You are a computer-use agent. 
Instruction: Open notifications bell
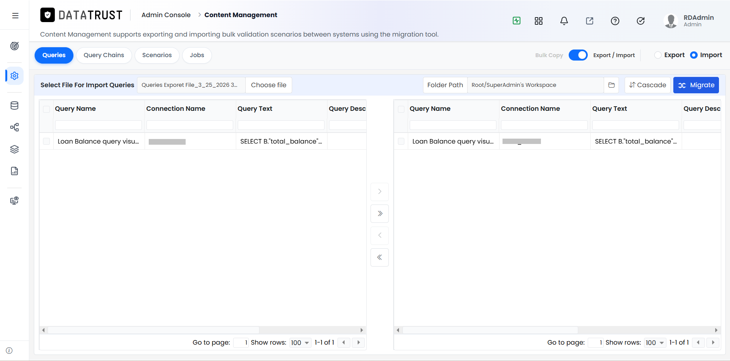coord(564,21)
